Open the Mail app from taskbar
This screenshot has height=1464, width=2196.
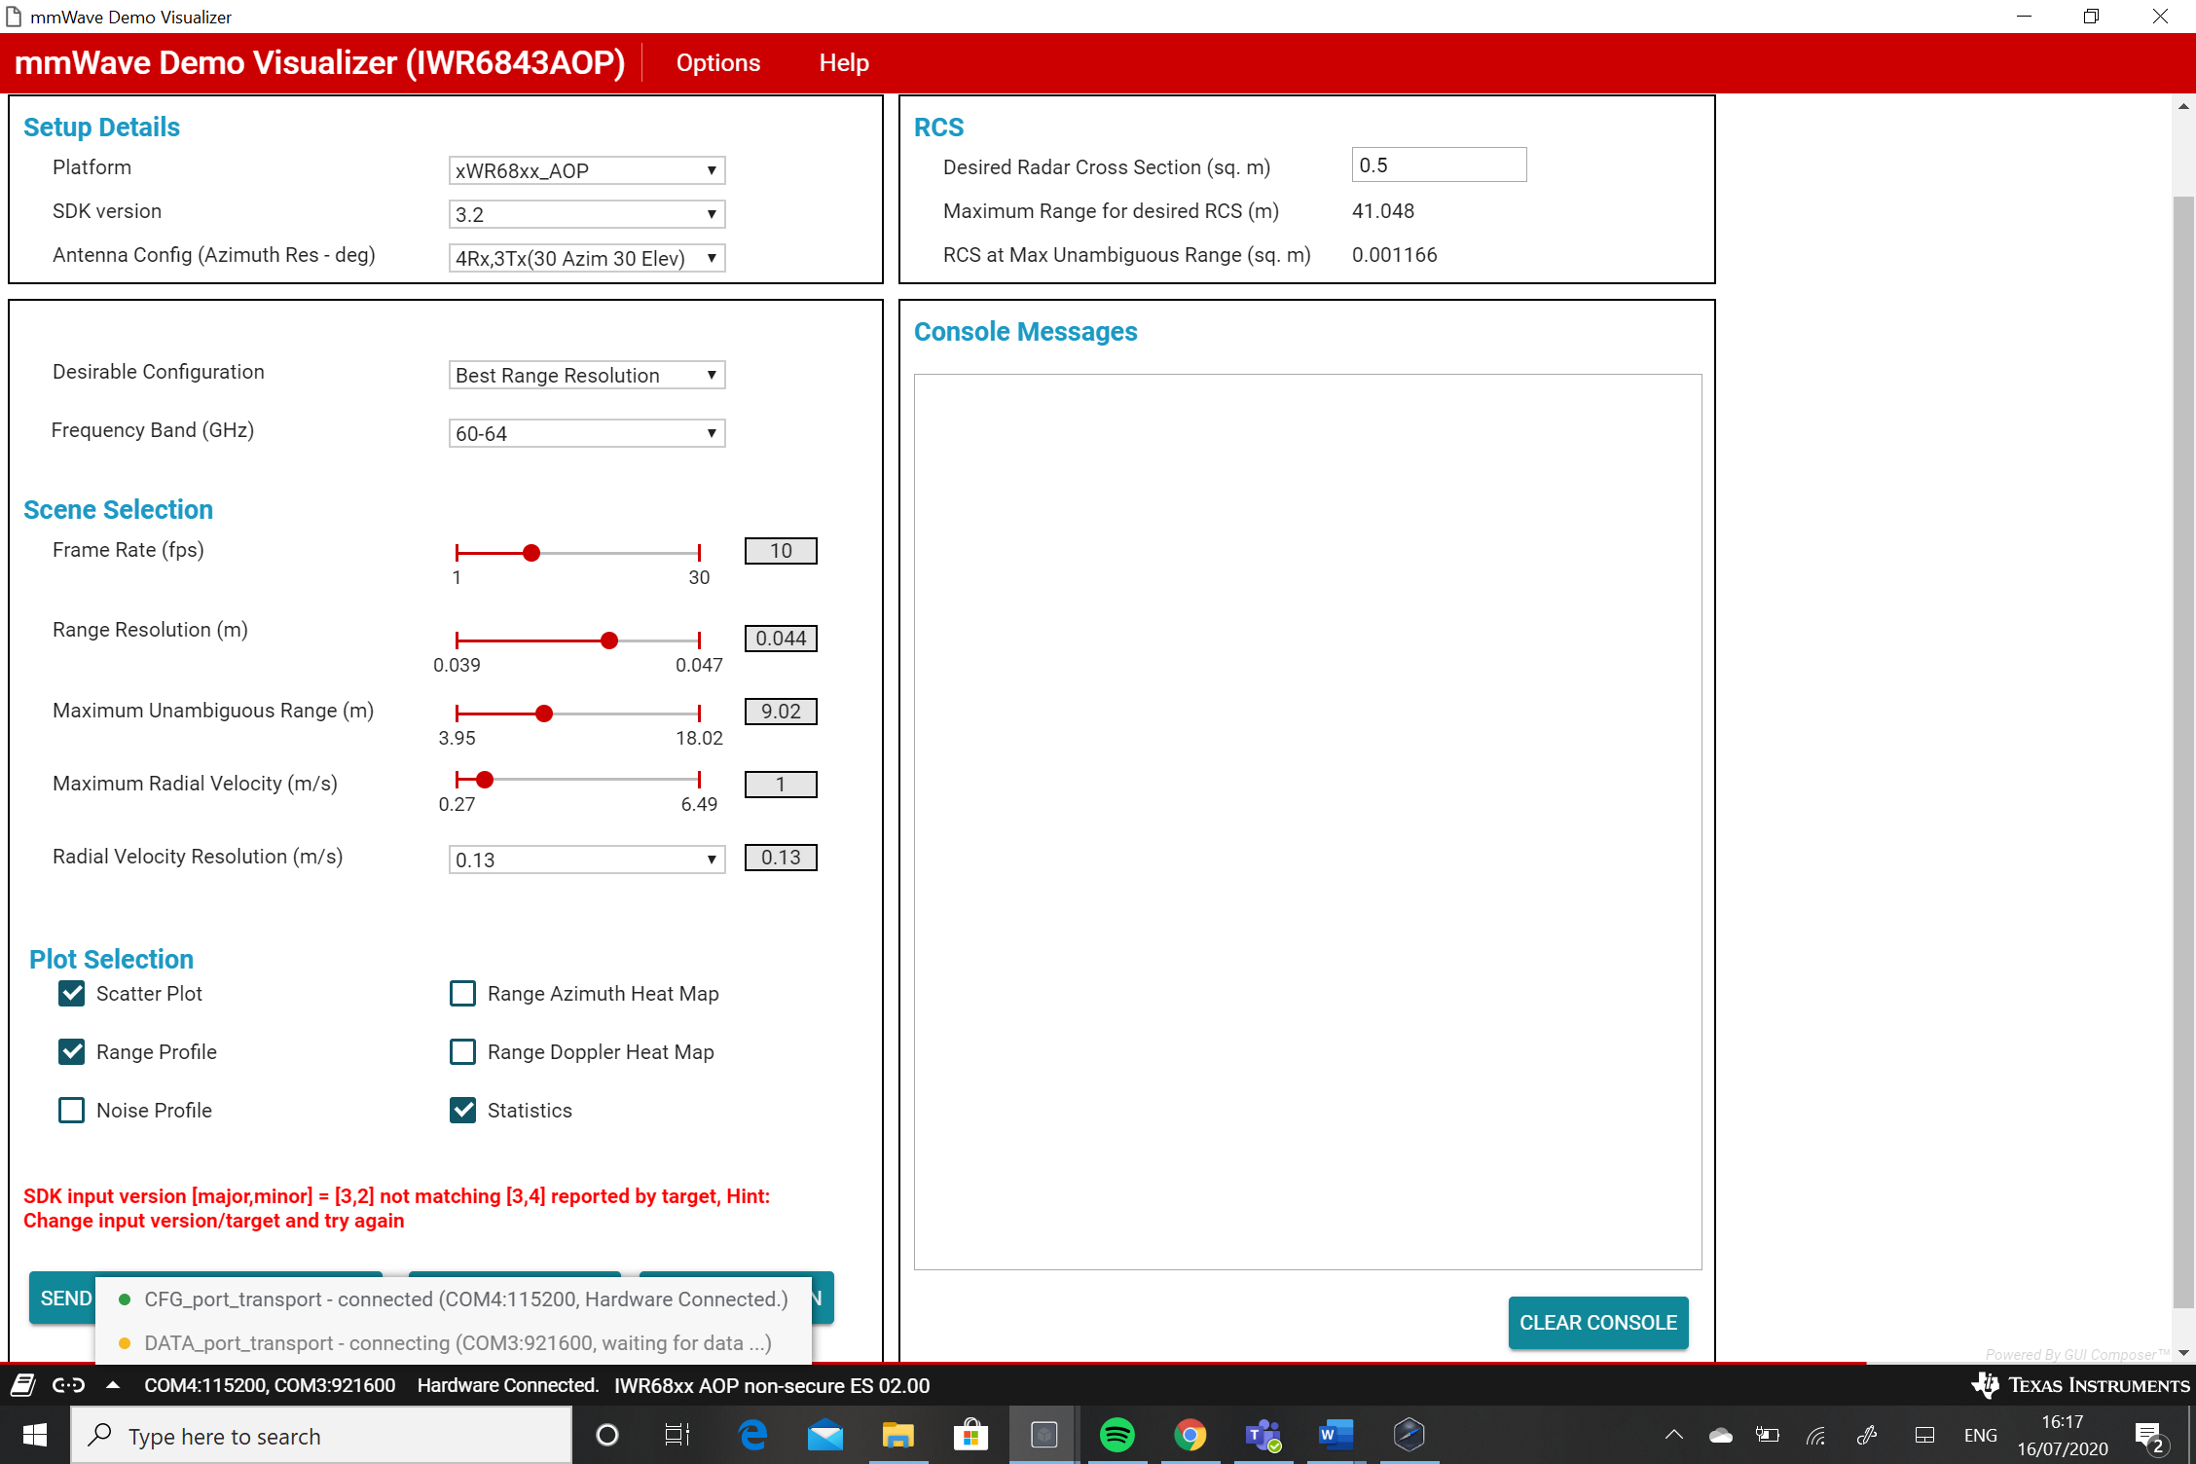pos(825,1435)
